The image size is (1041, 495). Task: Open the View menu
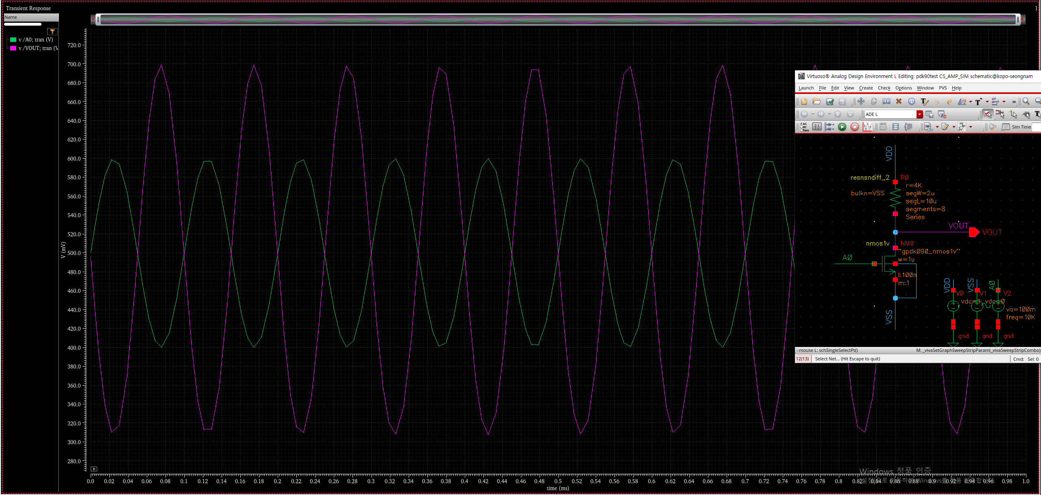tap(849, 88)
